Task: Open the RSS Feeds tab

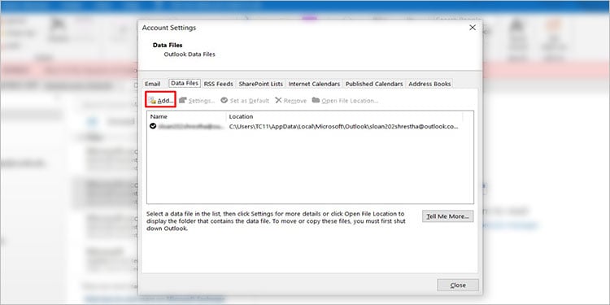Action: (218, 84)
